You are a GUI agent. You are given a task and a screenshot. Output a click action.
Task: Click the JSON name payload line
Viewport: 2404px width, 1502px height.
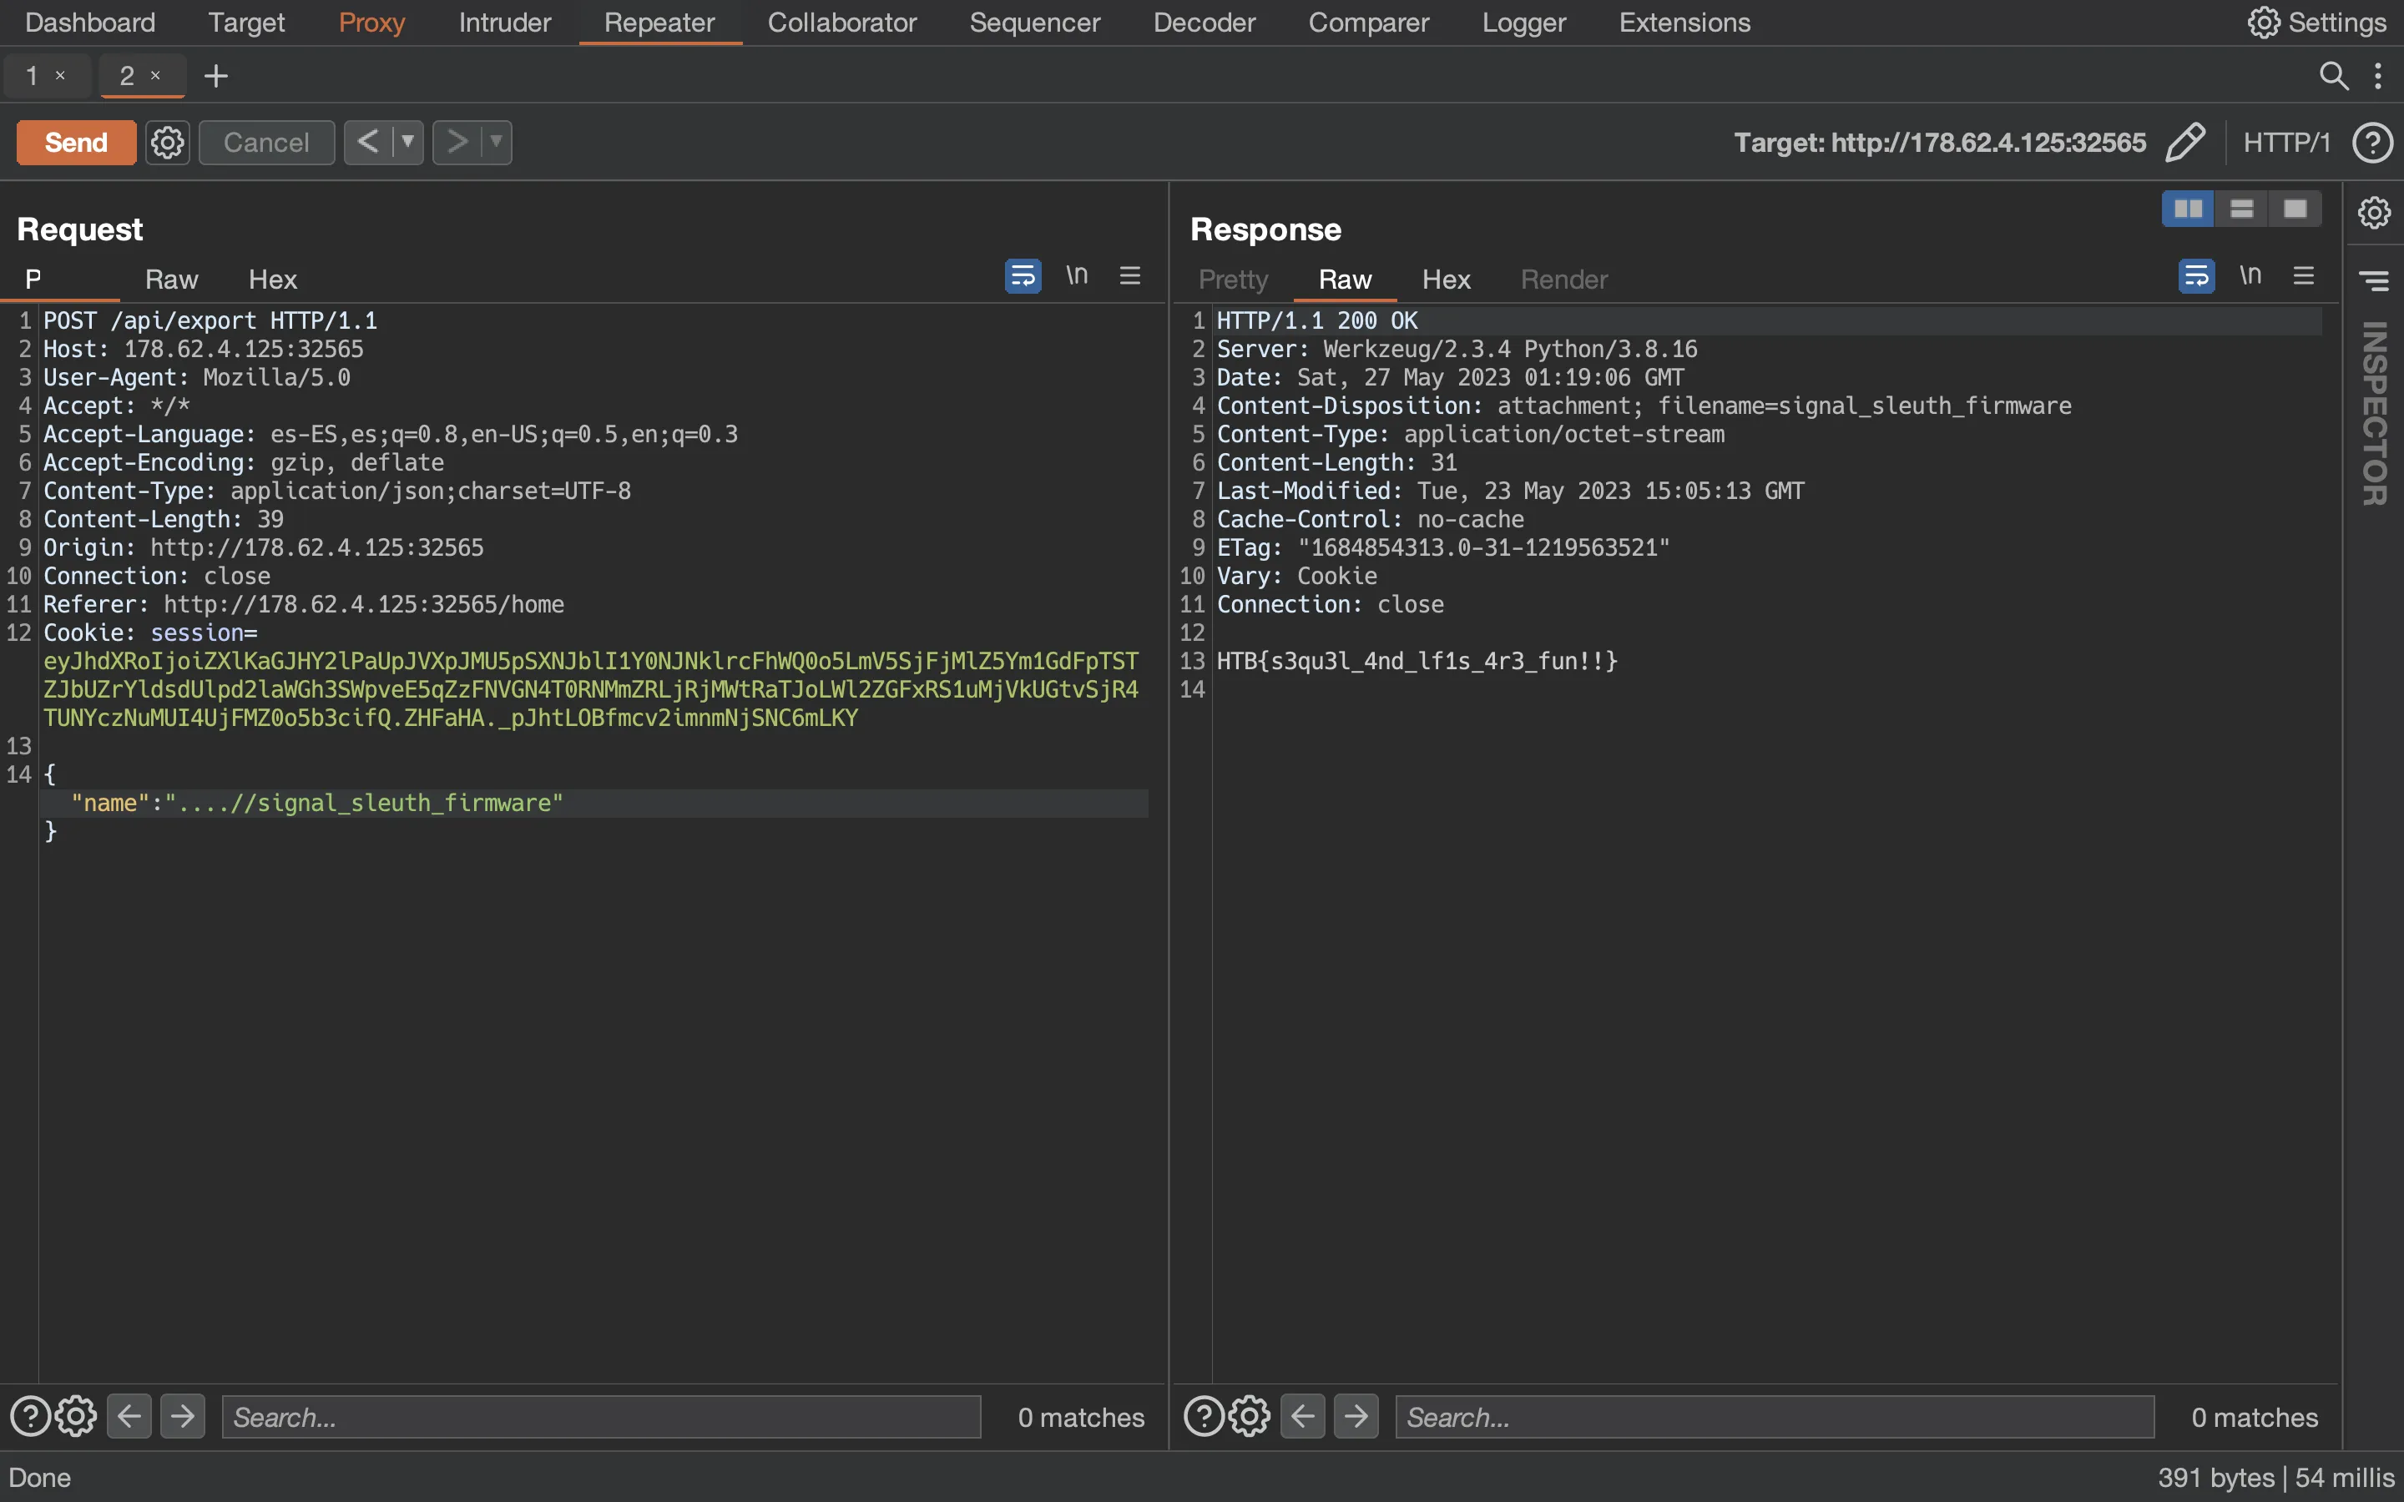point(317,803)
